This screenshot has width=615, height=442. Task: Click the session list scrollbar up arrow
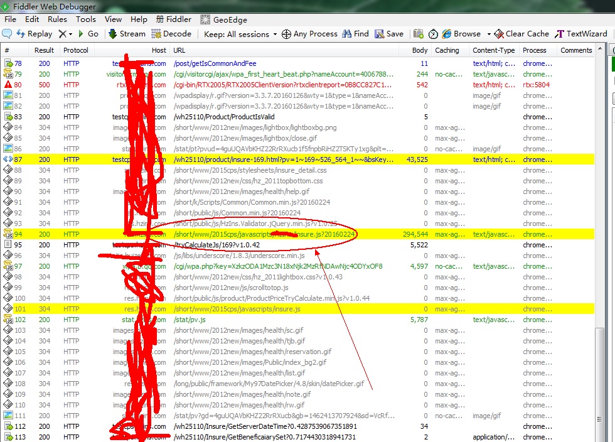point(600,49)
